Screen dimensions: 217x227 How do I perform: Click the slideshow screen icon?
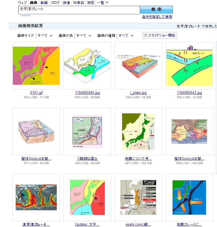145,35
